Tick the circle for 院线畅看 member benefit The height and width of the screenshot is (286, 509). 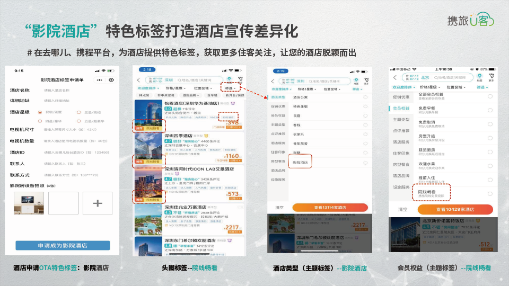[x=490, y=194]
